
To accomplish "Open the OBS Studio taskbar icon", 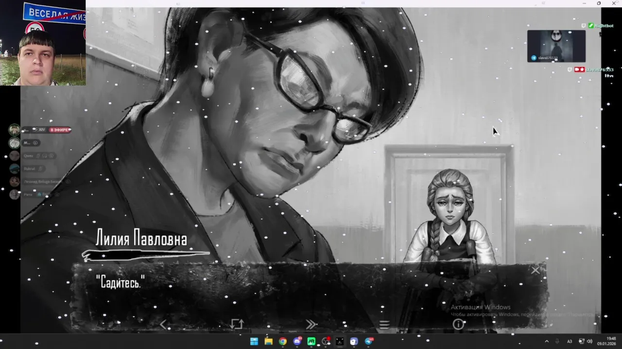I will tap(326, 341).
